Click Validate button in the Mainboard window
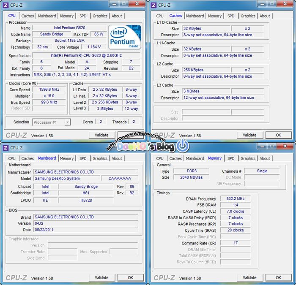Screen dimensions: 296x285 (x=102, y=277)
